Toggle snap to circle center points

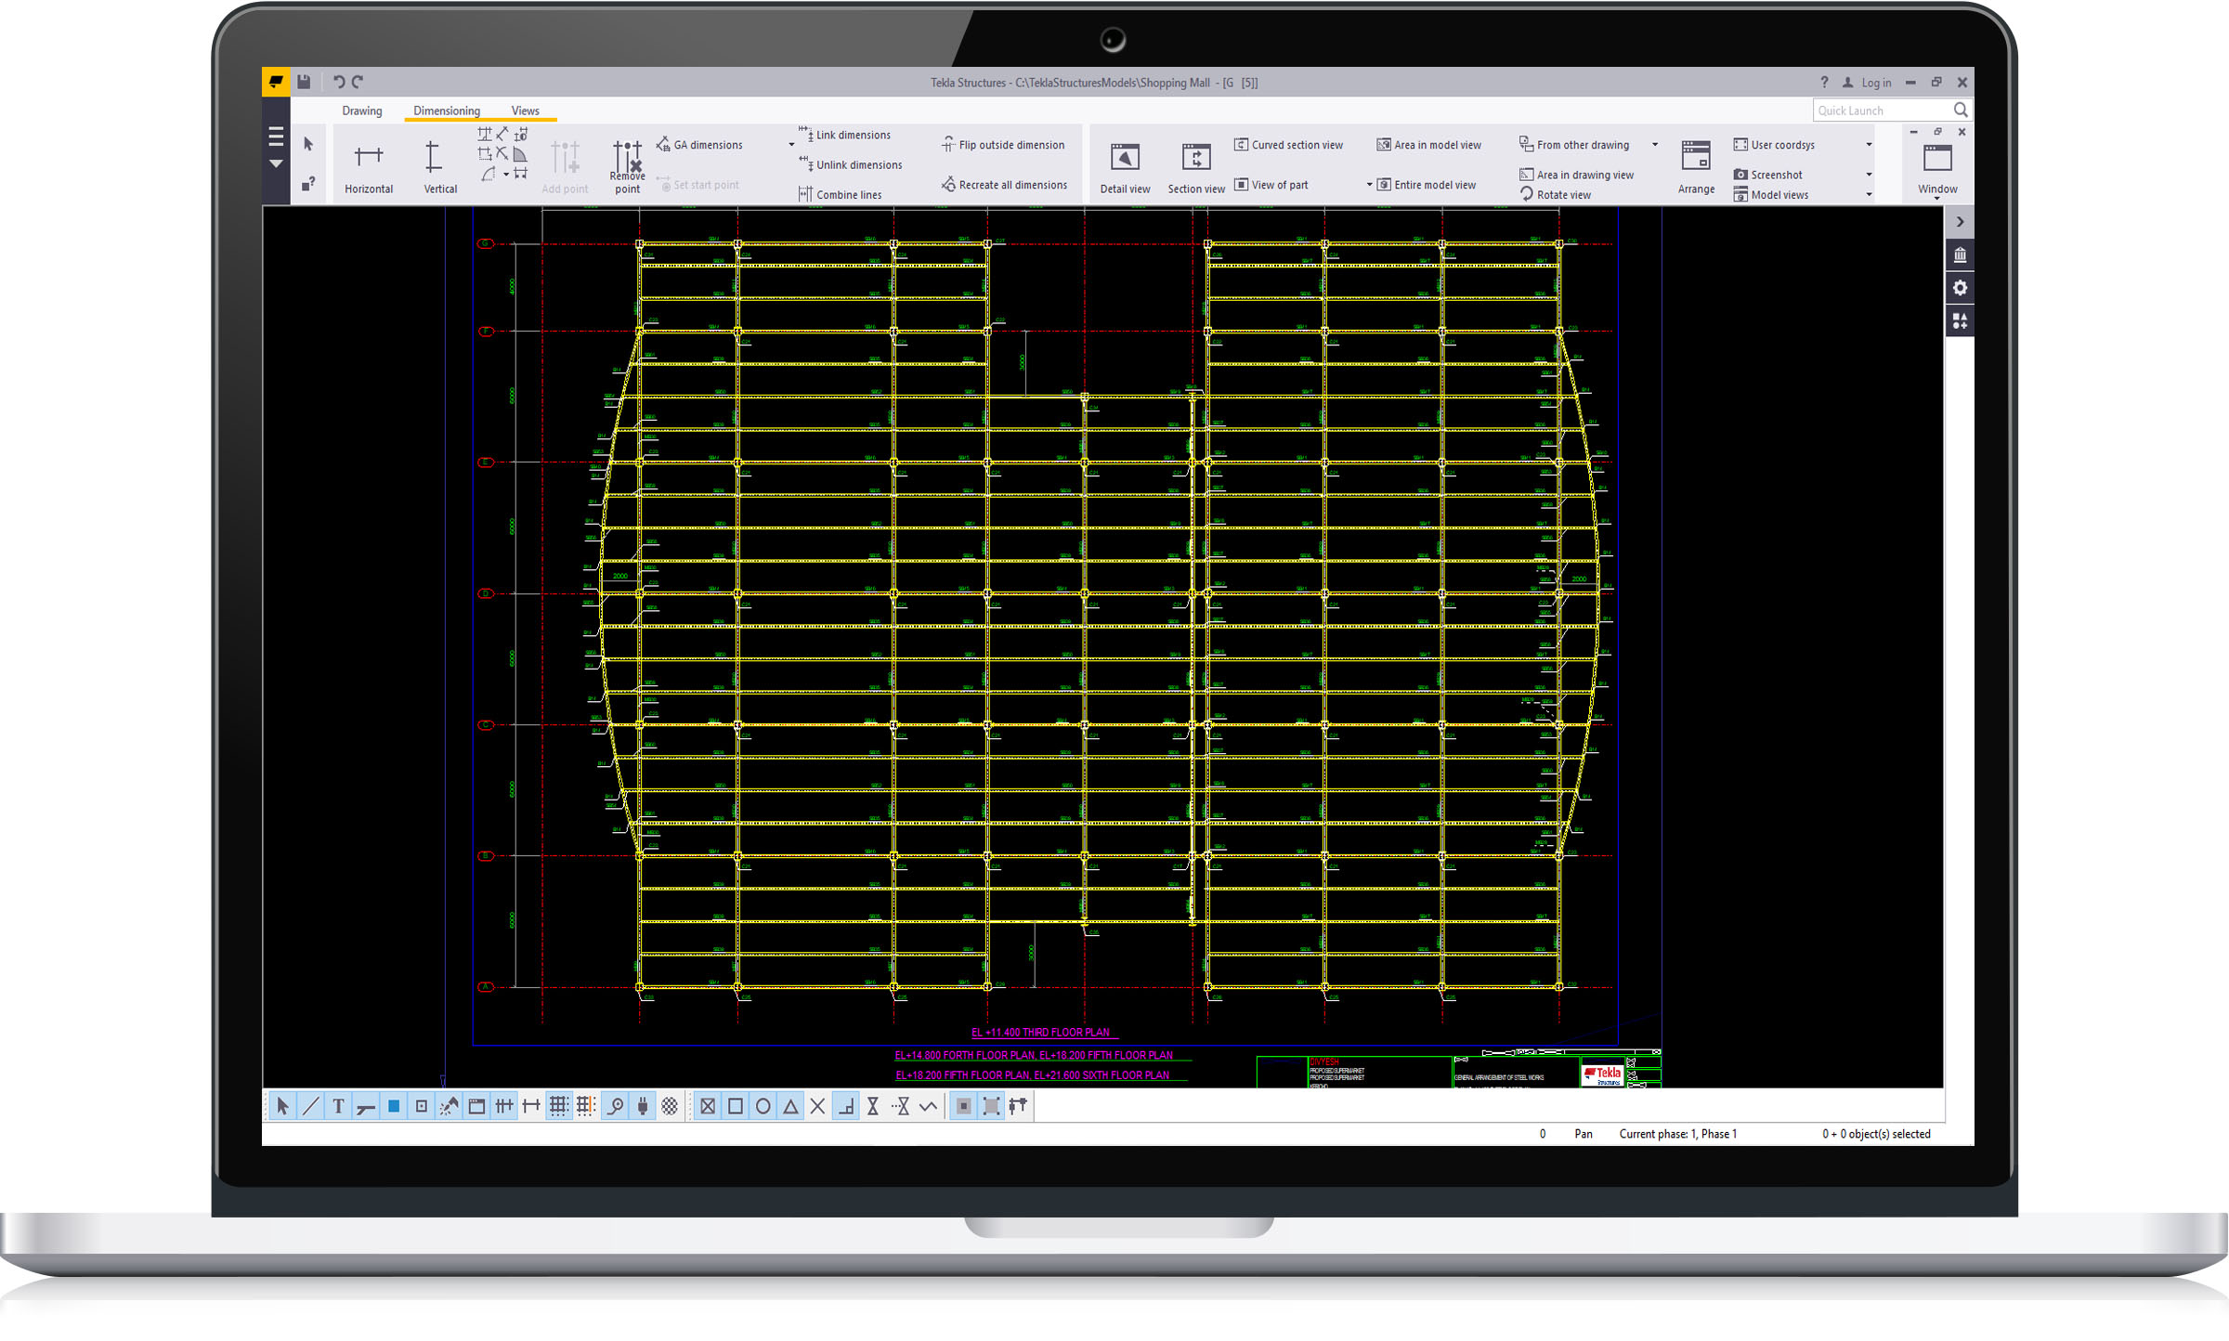click(x=763, y=1106)
